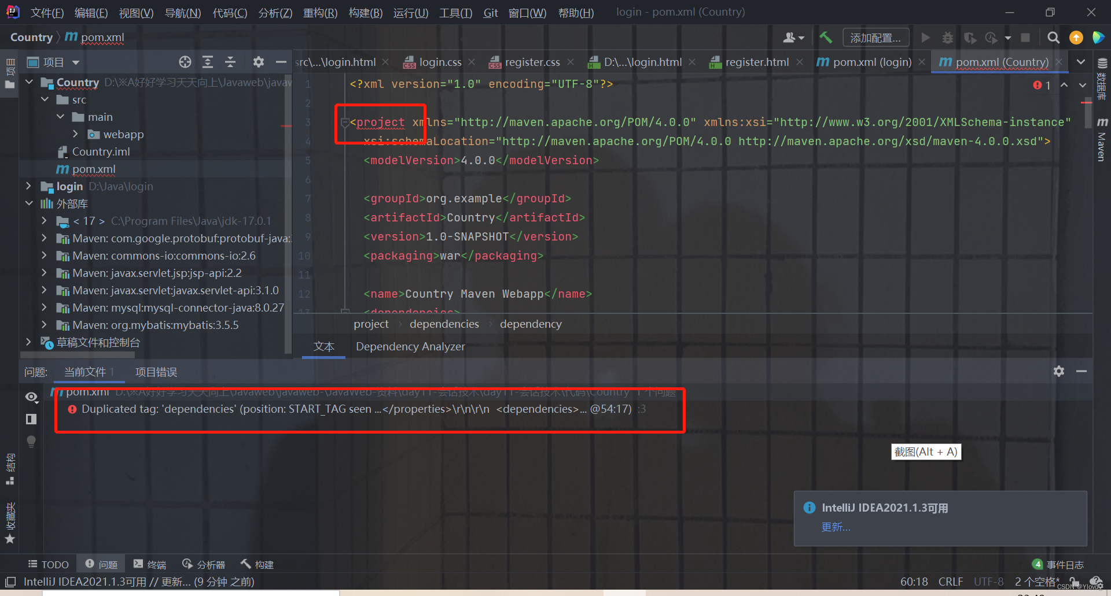The image size is (1111, 596).
Task: Switch to the Project Errors tab in Problems panel
Action: coord(156,372)
